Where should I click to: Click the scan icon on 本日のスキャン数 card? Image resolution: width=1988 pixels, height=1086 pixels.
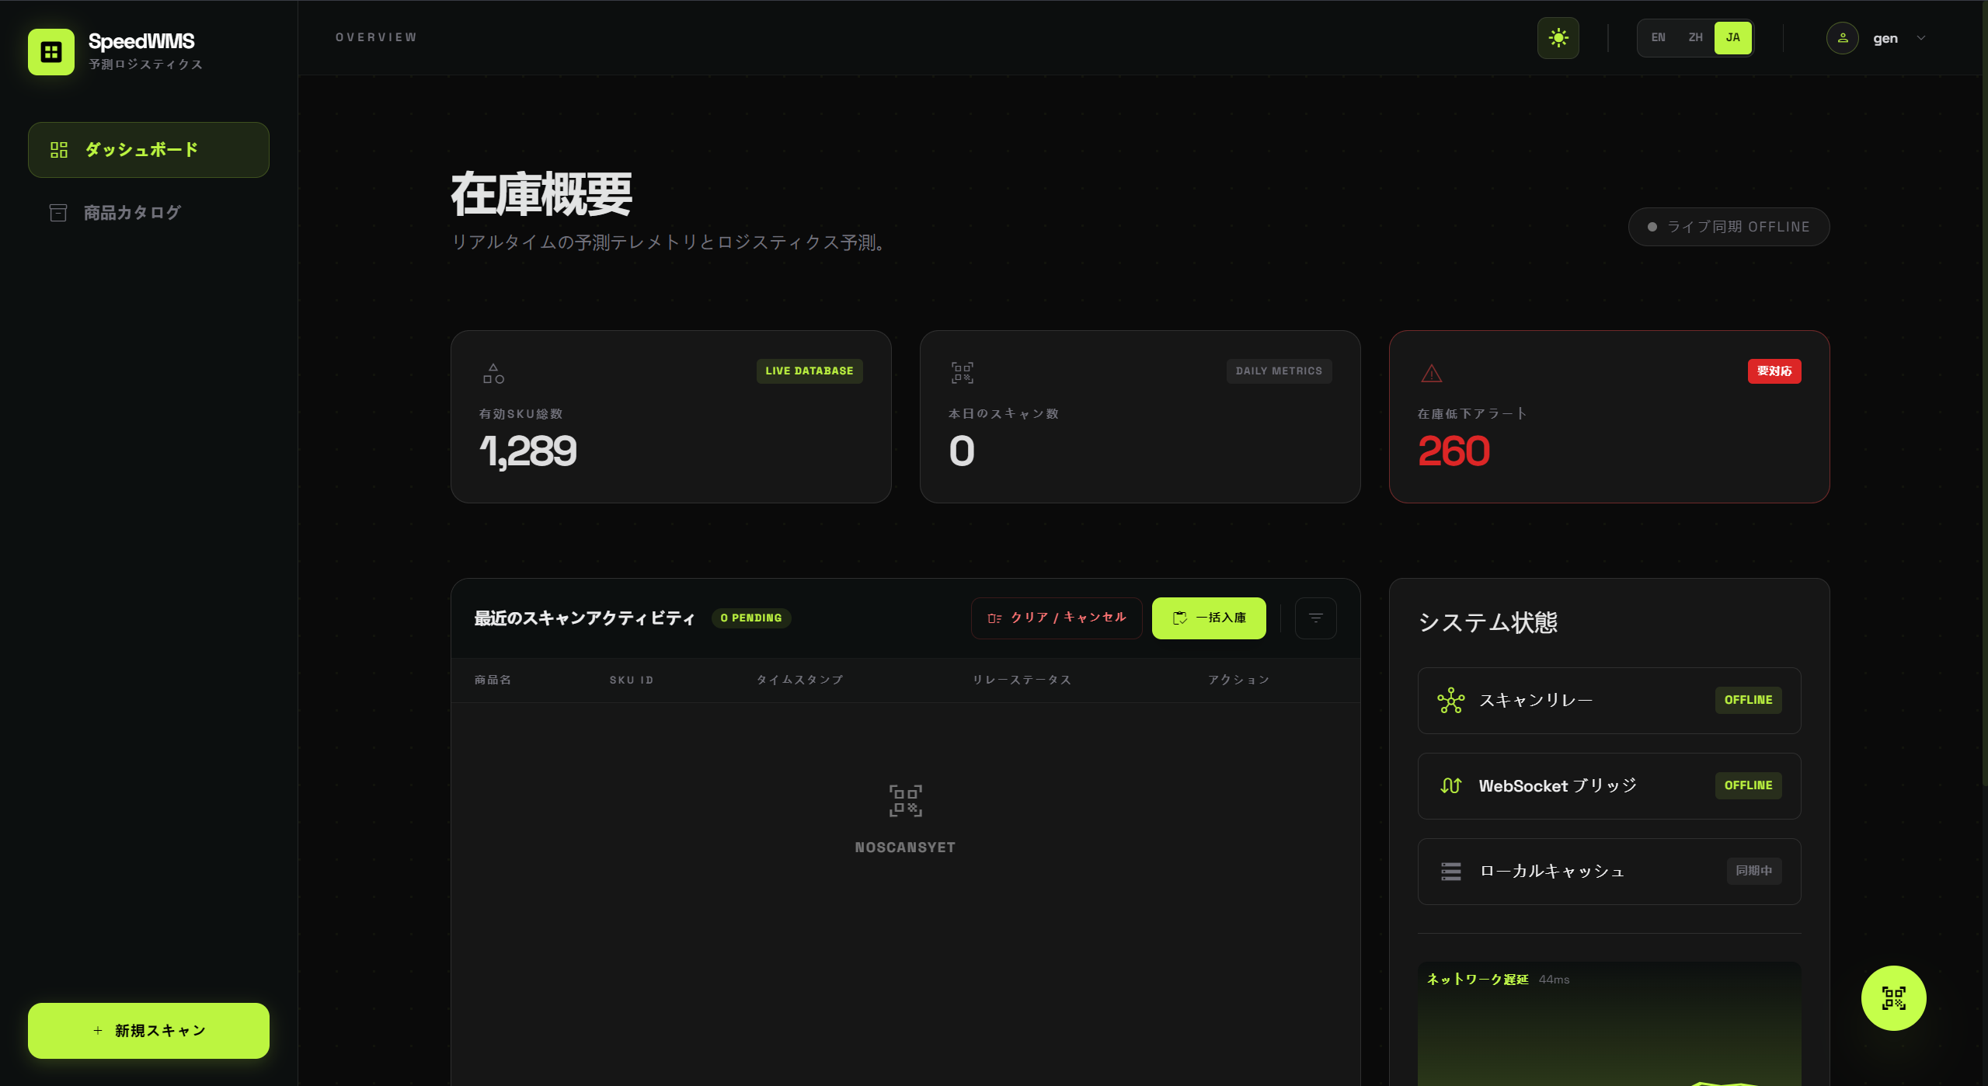[963, 373]
